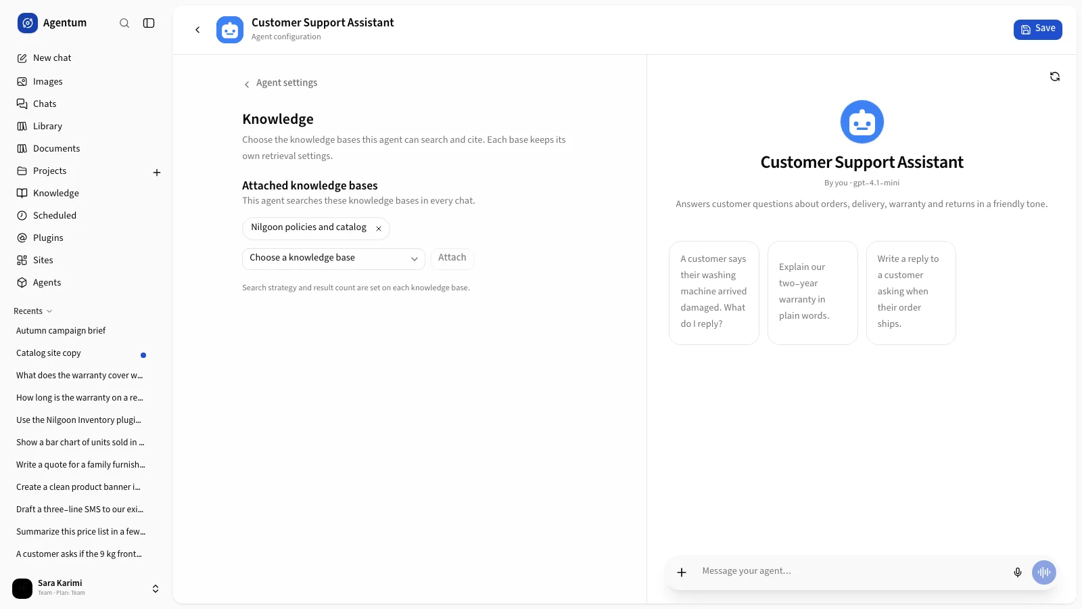The height and width of the screenshot is (609, 1082).
Task: Collapse the sidebar using the panel icon
Action: tap(149, 23)
